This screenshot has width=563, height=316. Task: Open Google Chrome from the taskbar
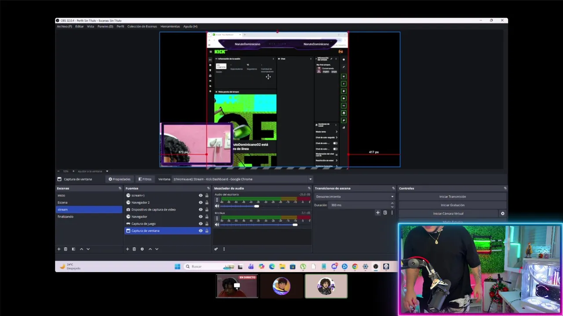[355, 266]
